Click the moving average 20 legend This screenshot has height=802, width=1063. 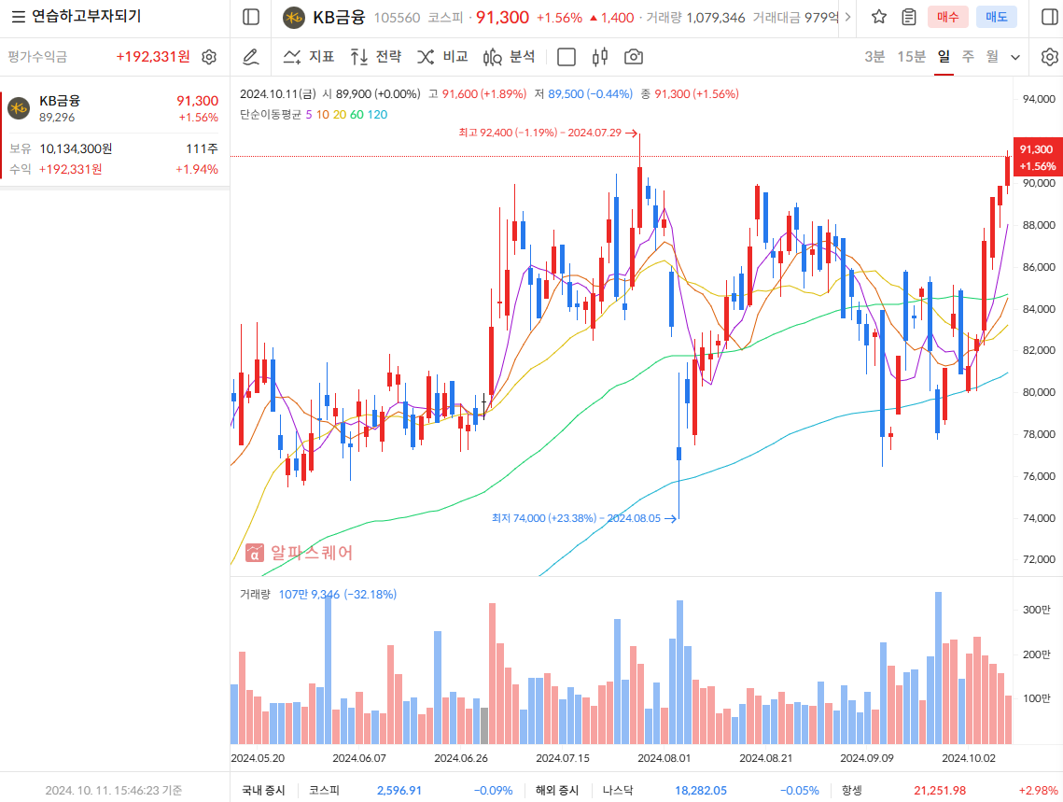tap(340, 115)
